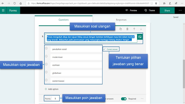Open more form settings ellipsis in header
The width and height of the screenshot is (185, 104).
tap(180, 10)
